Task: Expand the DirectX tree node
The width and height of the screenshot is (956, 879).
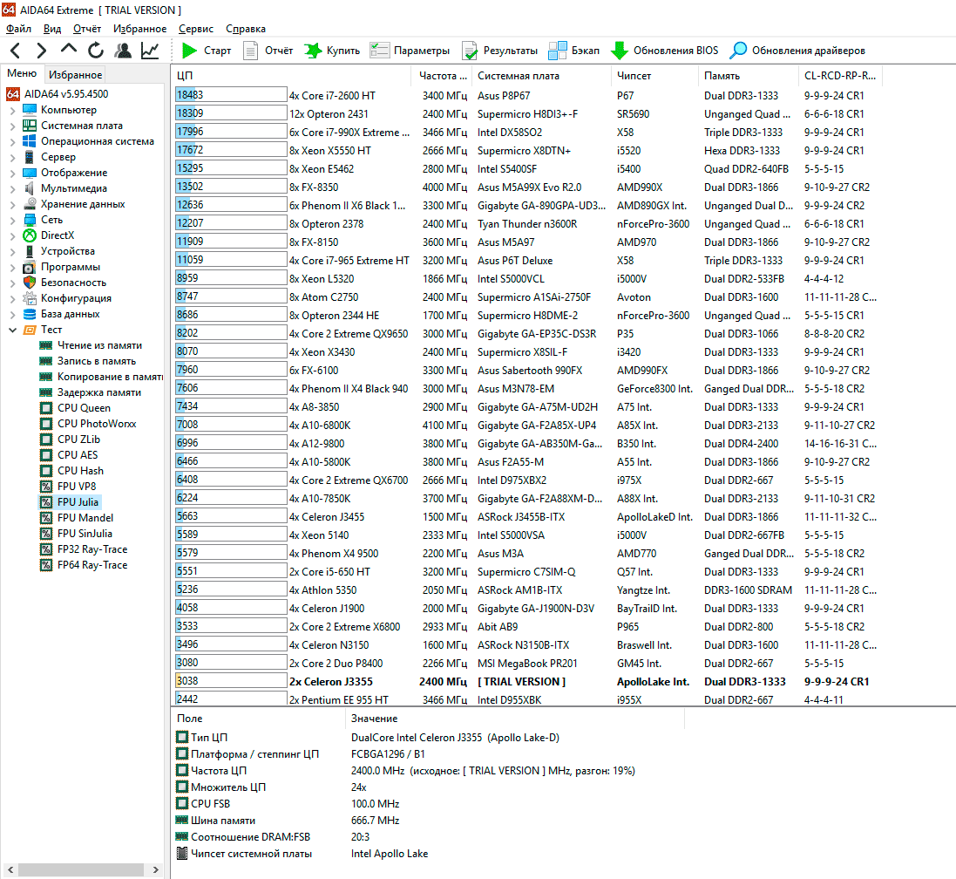Action: (x=12, y=235)
